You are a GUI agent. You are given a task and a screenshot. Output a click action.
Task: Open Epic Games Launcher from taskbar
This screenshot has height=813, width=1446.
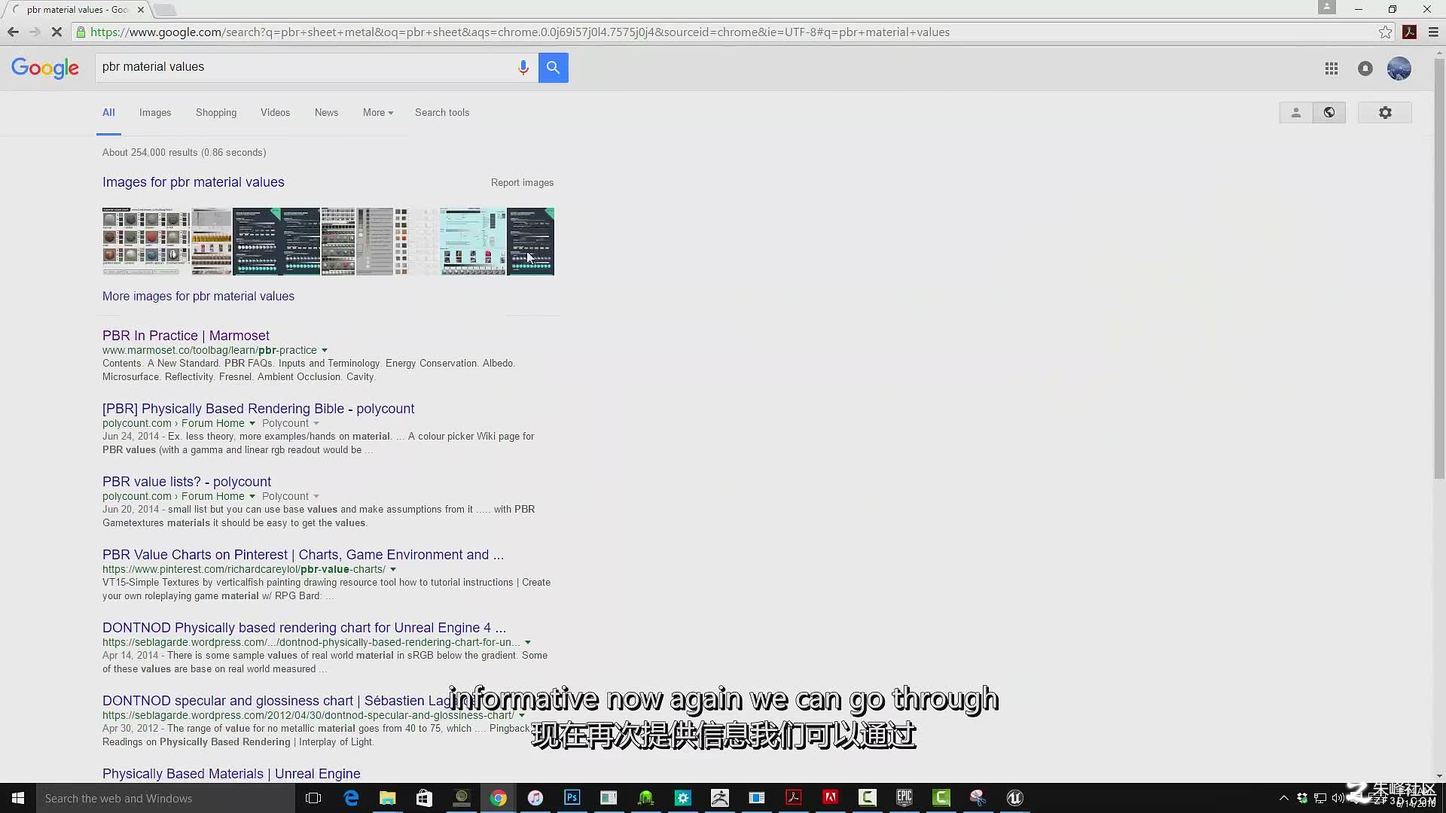[x=905, y=798]
